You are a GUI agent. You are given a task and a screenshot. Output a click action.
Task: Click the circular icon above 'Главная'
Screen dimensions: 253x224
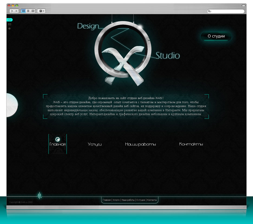coord(58,139)
